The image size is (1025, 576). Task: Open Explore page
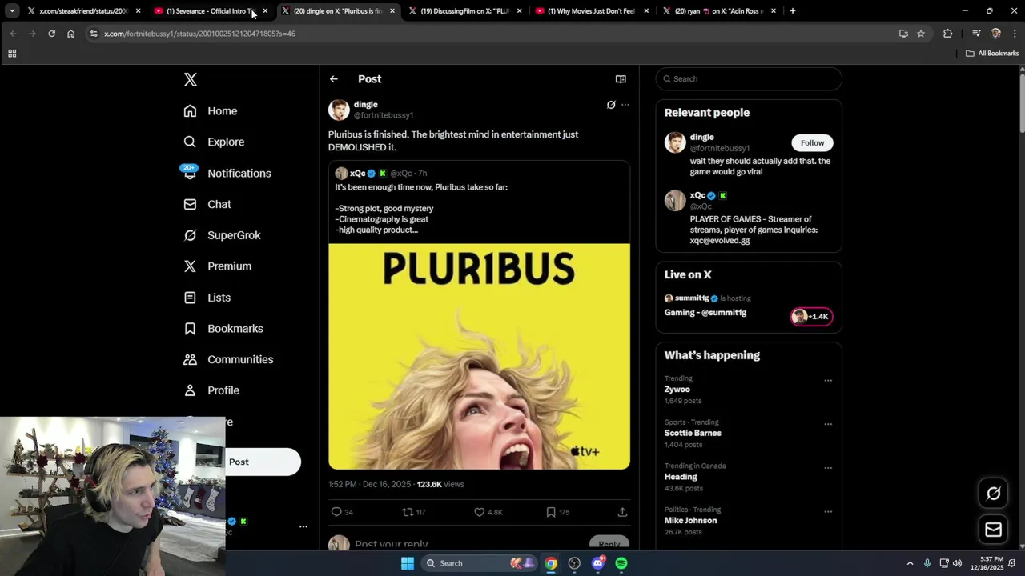[214, 142]
